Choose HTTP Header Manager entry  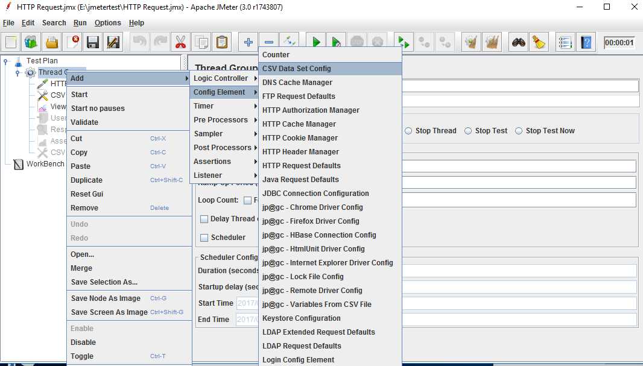[330, 152]
